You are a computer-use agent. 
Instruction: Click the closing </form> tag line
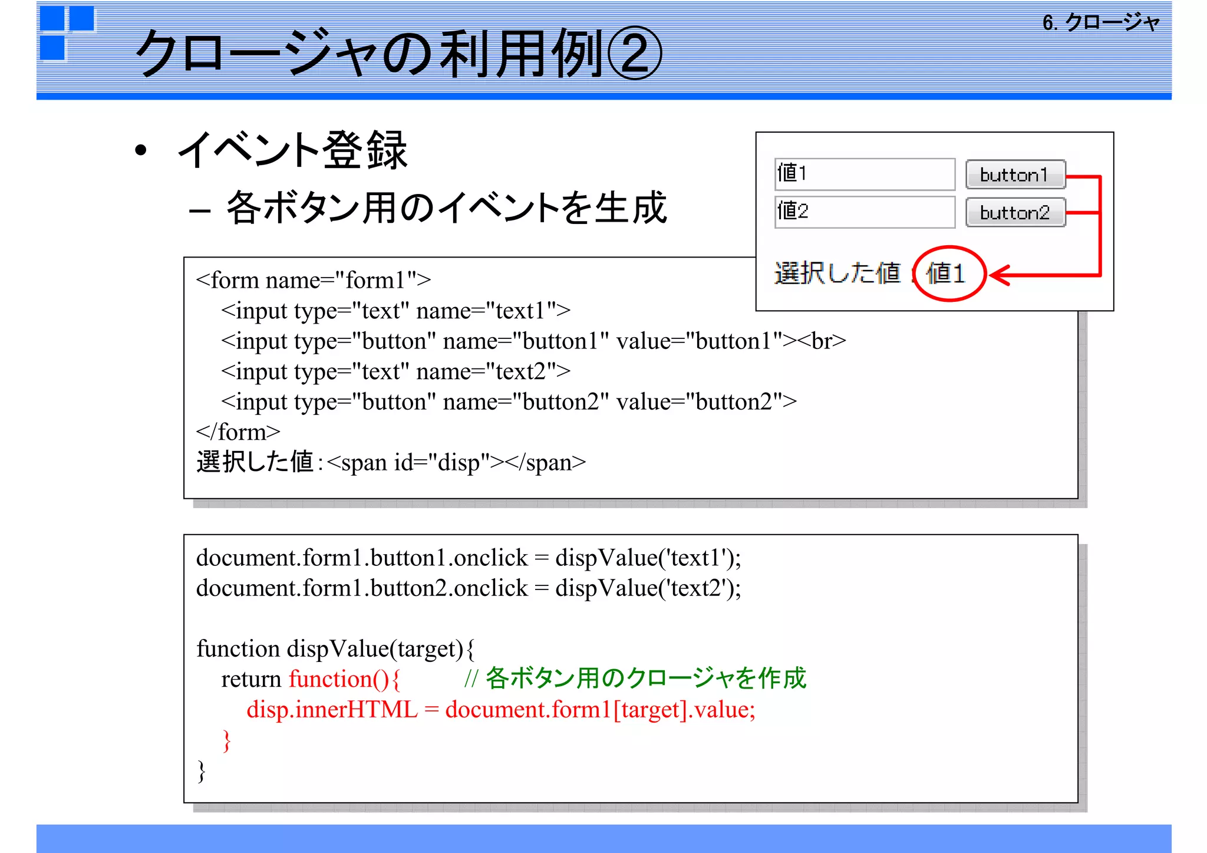tap(238, 432)
